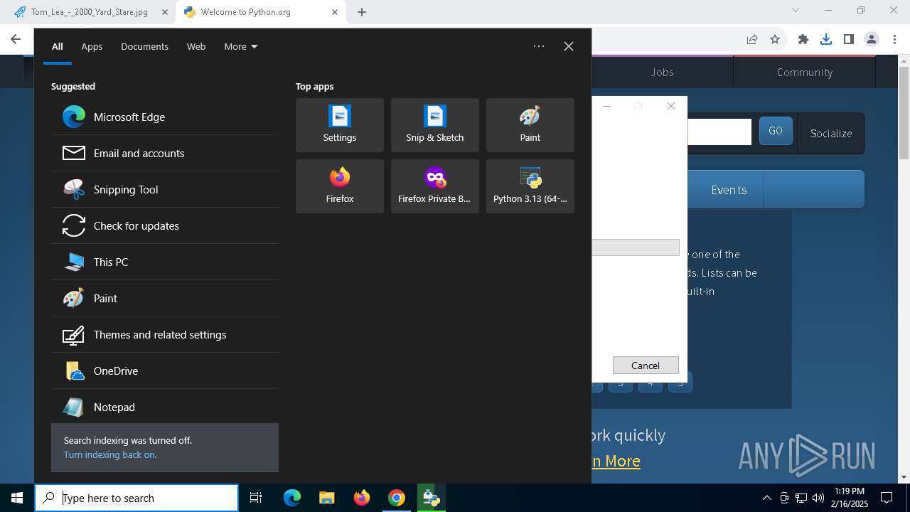Open Community section on Python.org
910x512 pixels.
coord(805,72)
